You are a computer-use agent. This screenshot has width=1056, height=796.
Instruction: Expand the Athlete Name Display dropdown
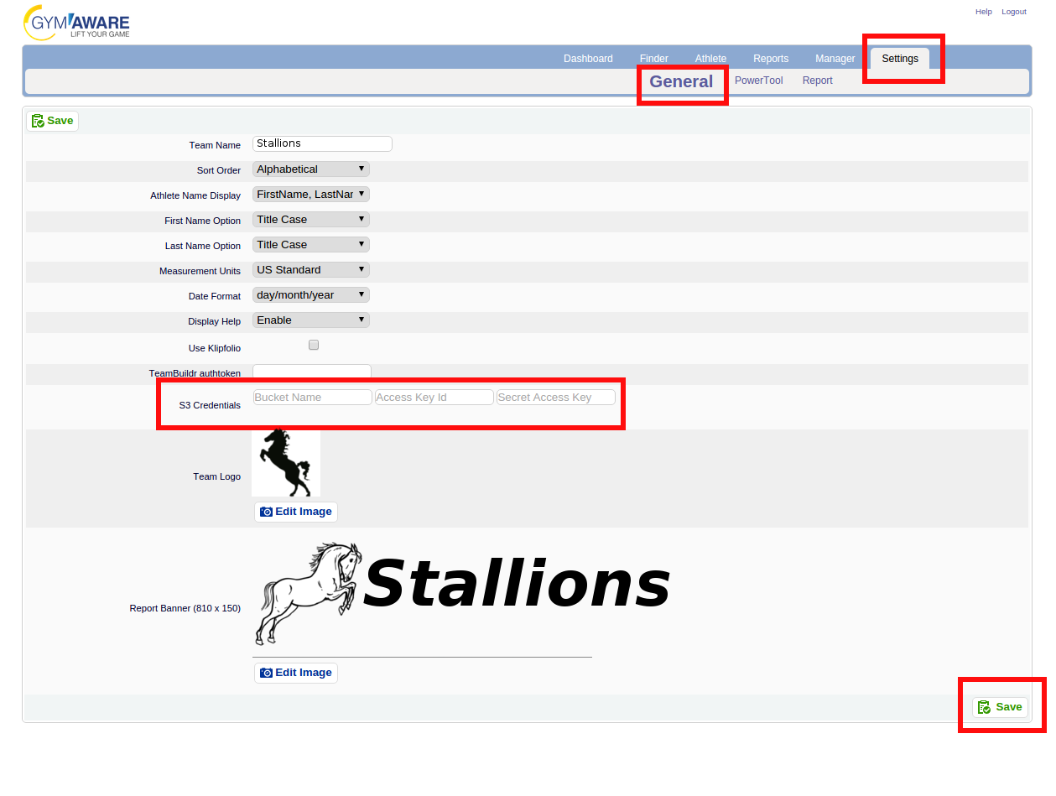tap(310, 195)
